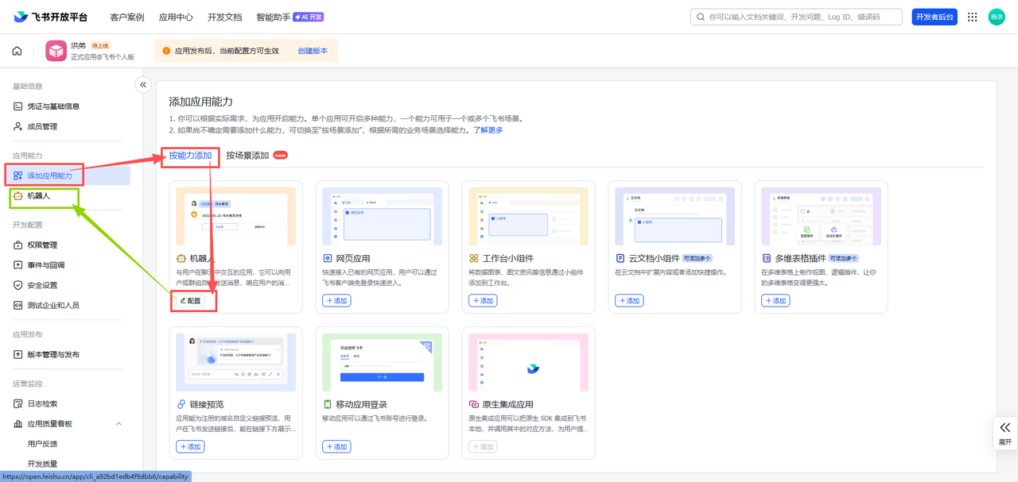This screenshot has height=482, width=1018.
Task: Click the 桥洪 avatar icon
Action: pos(997,16)
